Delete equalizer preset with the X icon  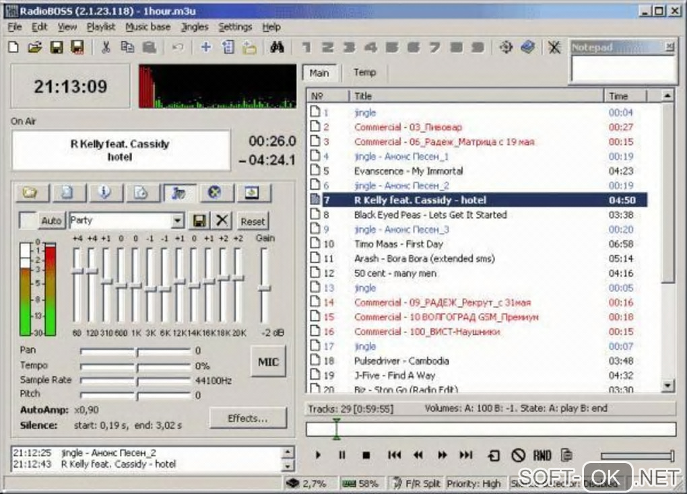point(221,221)
